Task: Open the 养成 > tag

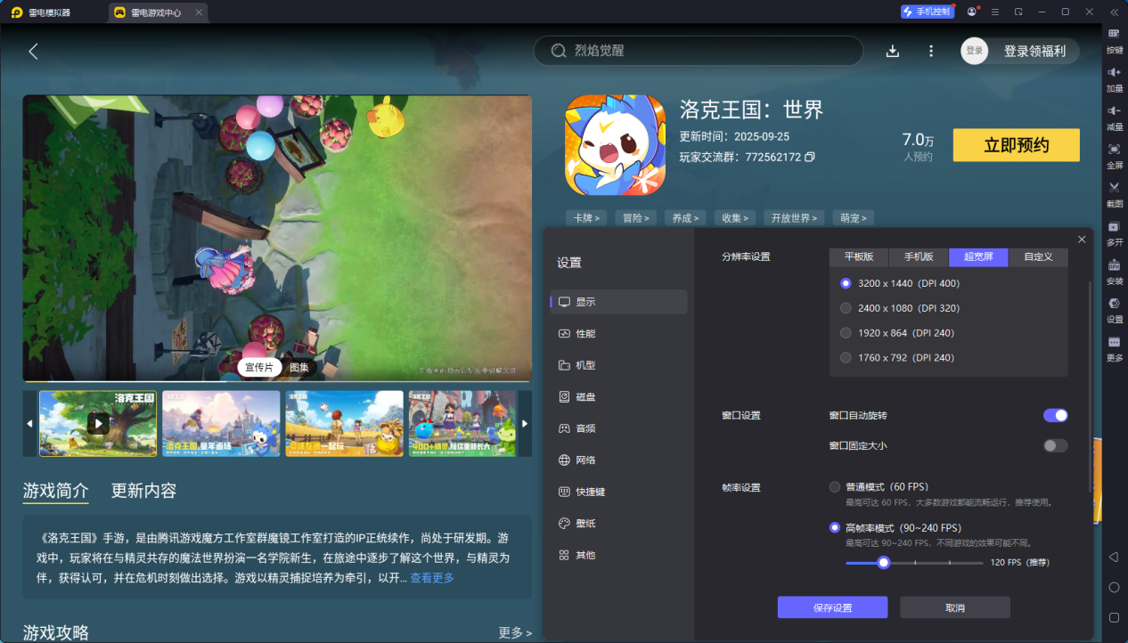Action: [686, 217]
